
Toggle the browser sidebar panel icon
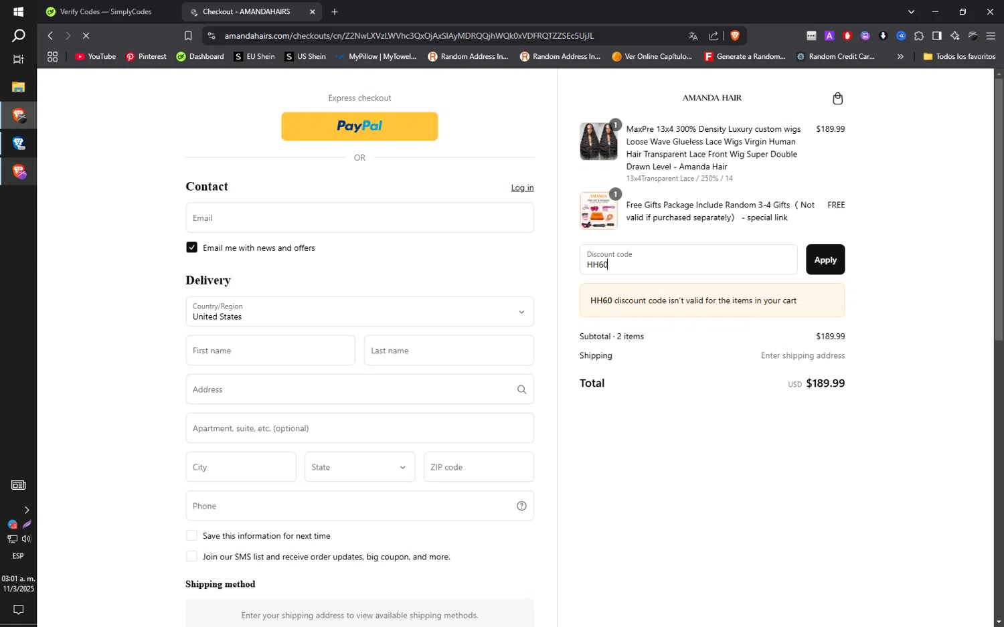(x=936, y=36)
